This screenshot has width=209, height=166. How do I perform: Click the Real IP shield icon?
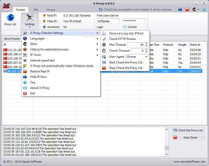[x=44, y=15]
